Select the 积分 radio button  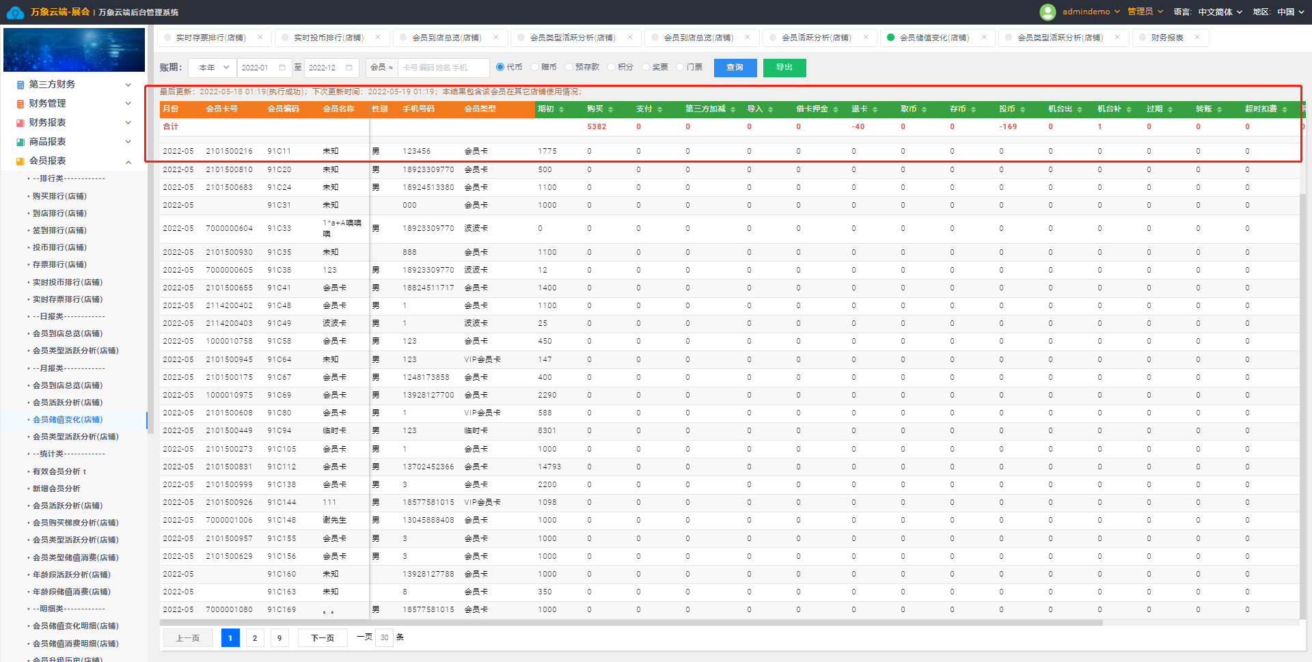[611, 67]
